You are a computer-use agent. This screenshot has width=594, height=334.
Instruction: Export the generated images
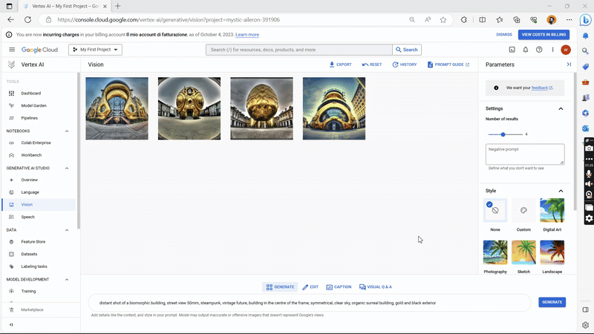pos(340,65)
